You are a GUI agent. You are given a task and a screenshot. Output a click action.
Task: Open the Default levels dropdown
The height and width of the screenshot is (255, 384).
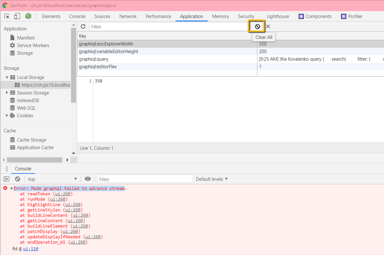pos(212,179)
